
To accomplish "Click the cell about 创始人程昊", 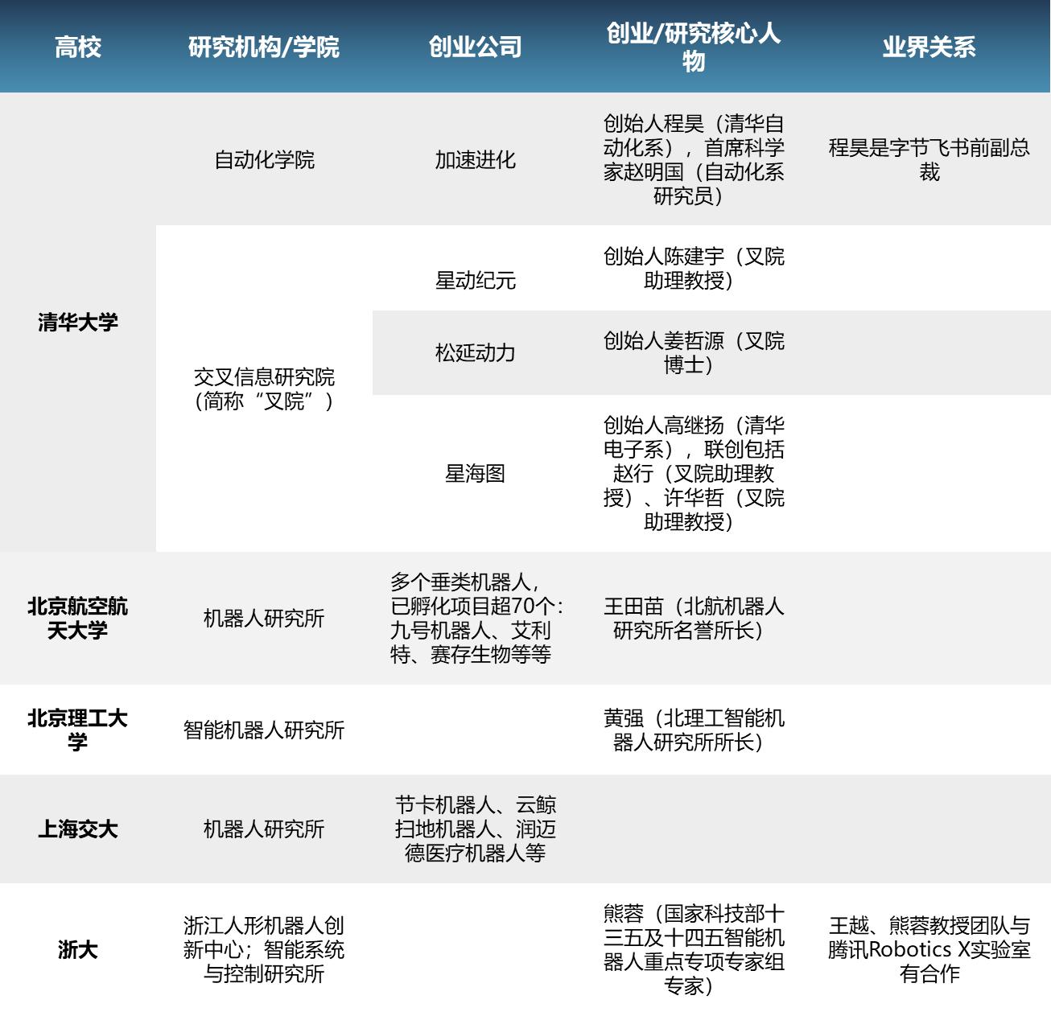I will pos(694,159).
